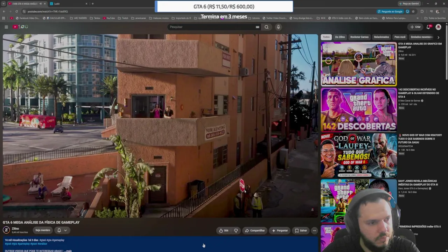The width and height of the screenshot is (448, 252).
Task: Open 'GTA 6 MEGA ANALISE DO GRAFICO' thumbnail
Action: coord(359,64)
